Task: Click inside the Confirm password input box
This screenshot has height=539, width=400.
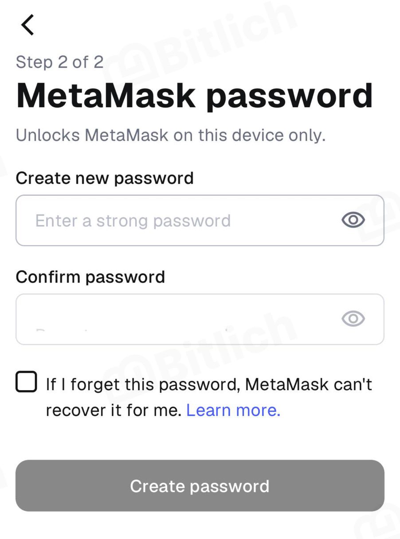Action: point(200,319)
